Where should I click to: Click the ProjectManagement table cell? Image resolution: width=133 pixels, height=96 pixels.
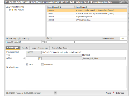(x=101, y=17)
